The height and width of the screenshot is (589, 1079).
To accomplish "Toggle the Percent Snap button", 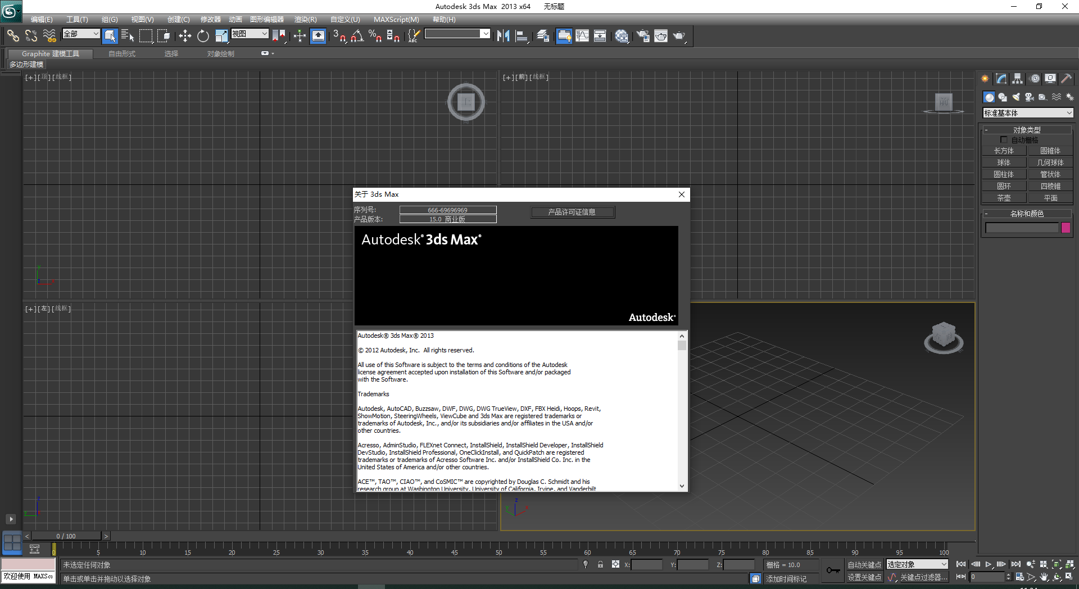I will pyautogui.click(x=375, y=36).
